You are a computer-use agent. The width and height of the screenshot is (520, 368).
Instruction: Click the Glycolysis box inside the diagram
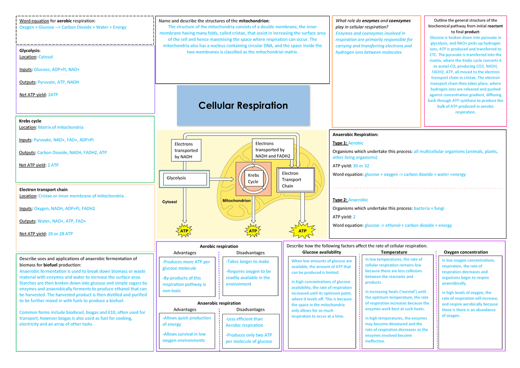[x=184, y=179]
